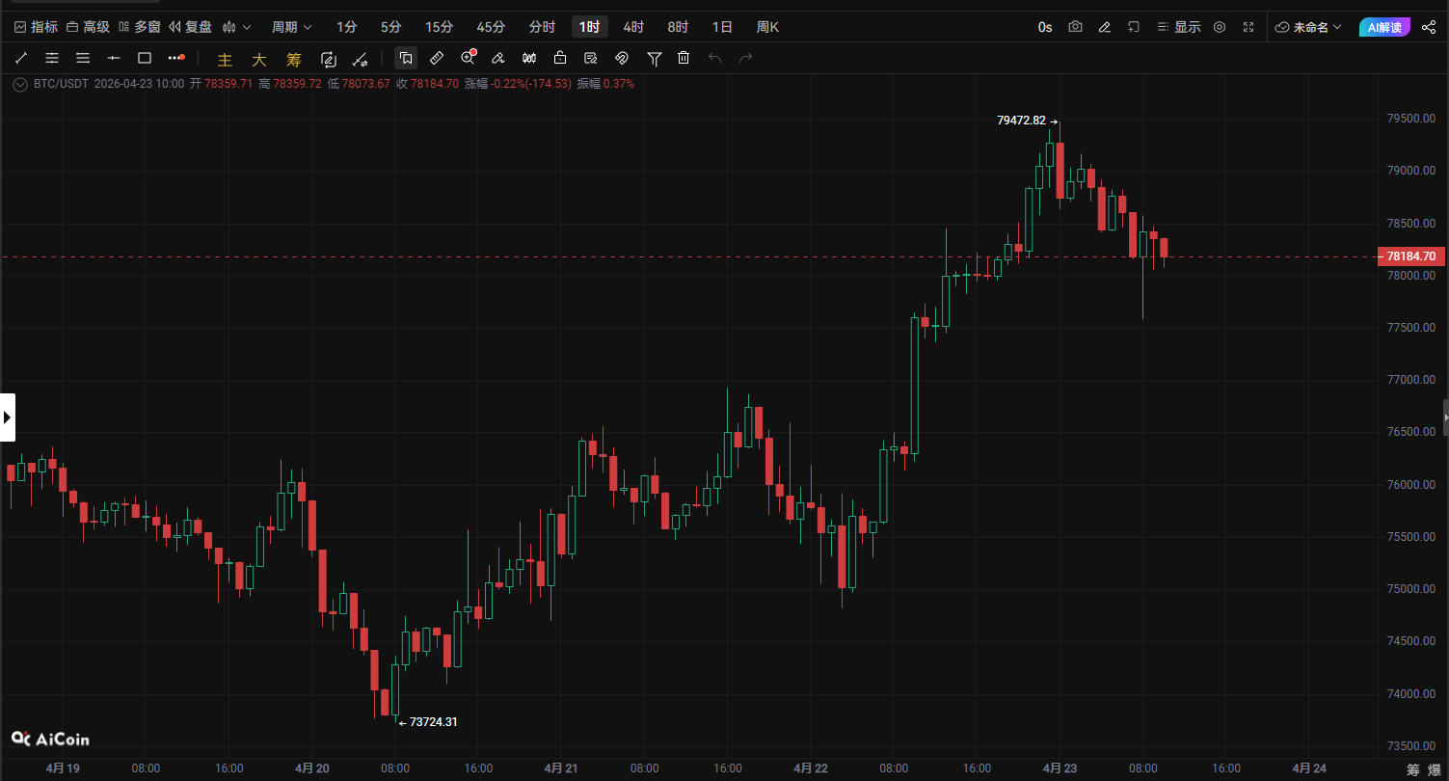Click the 73724.31 low price label
The height and width of the screenshot is (781, 1449).
click(434, 721)
